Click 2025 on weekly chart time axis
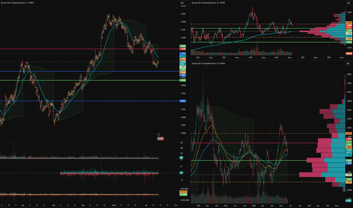 (250, 57)
